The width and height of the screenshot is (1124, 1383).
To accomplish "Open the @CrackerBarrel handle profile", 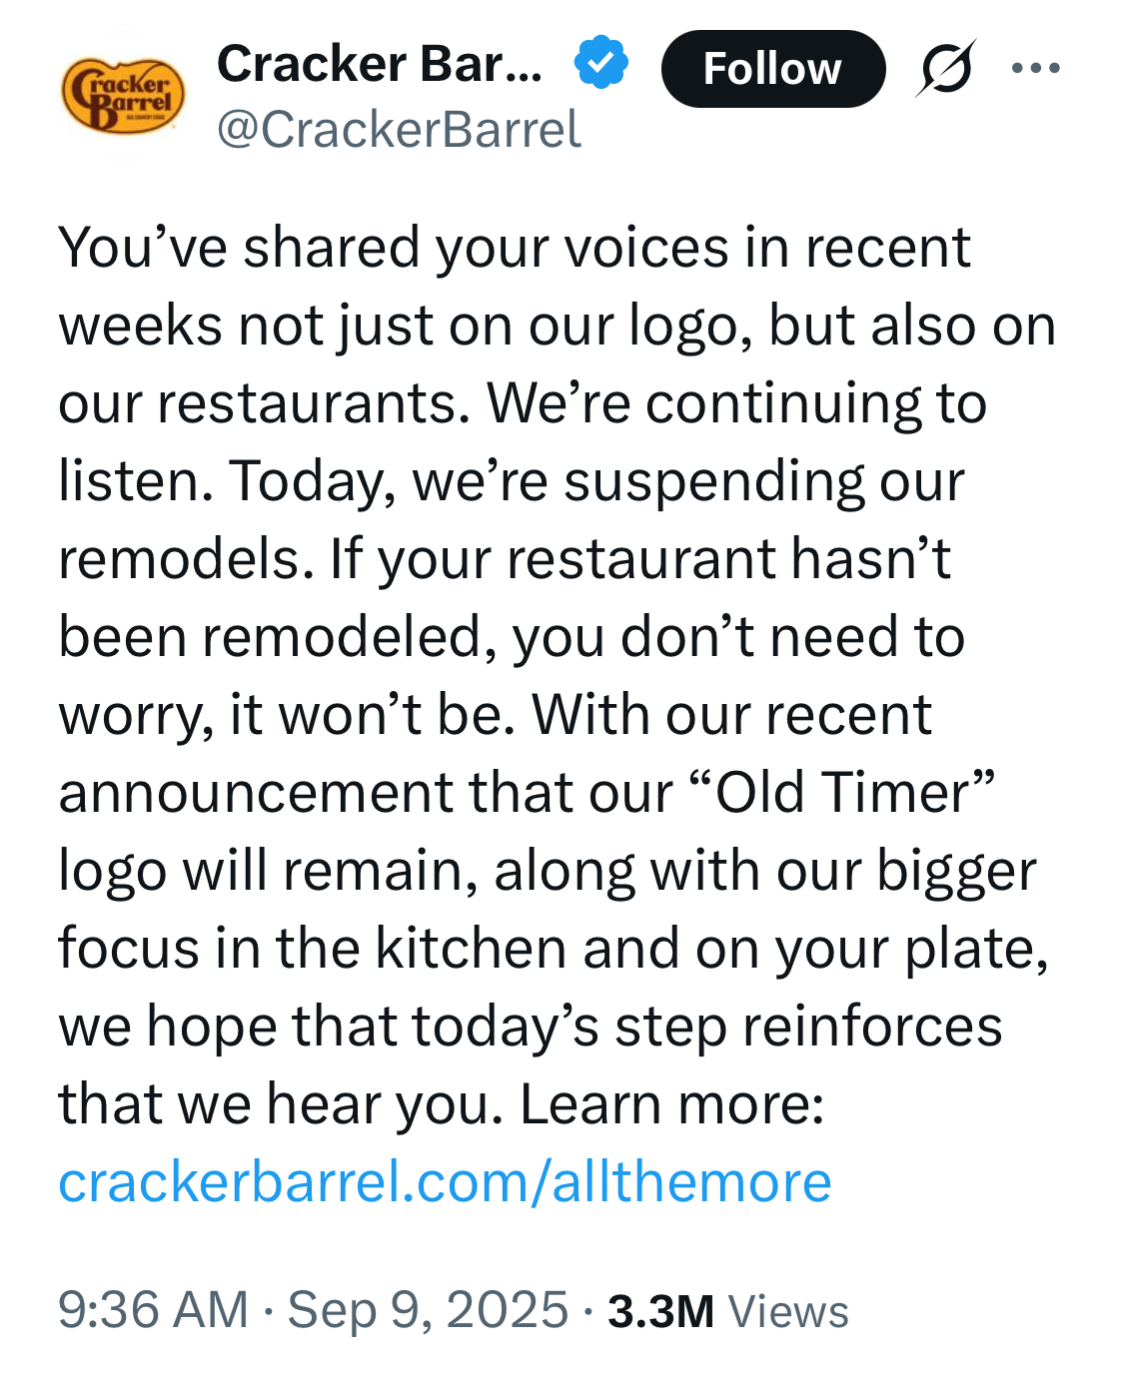I will click(399, 130).
